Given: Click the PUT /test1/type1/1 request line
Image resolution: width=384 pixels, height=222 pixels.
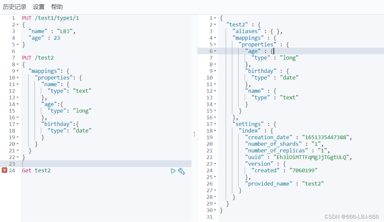Looking at the screenshot, I should 51,18.
